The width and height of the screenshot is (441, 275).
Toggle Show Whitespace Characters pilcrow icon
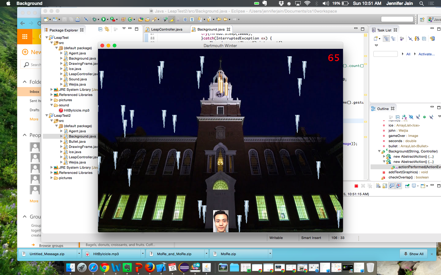tap(192, 19)
